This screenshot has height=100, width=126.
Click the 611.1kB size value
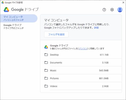(104, 55)
